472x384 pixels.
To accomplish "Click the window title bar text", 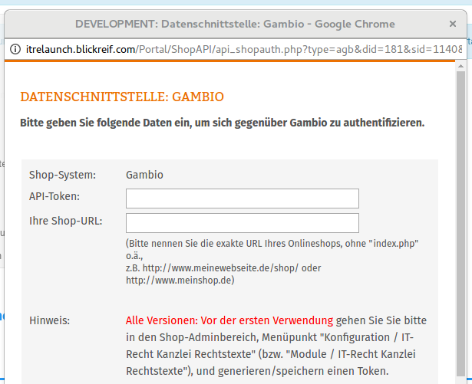I will [x=235, y=24].
